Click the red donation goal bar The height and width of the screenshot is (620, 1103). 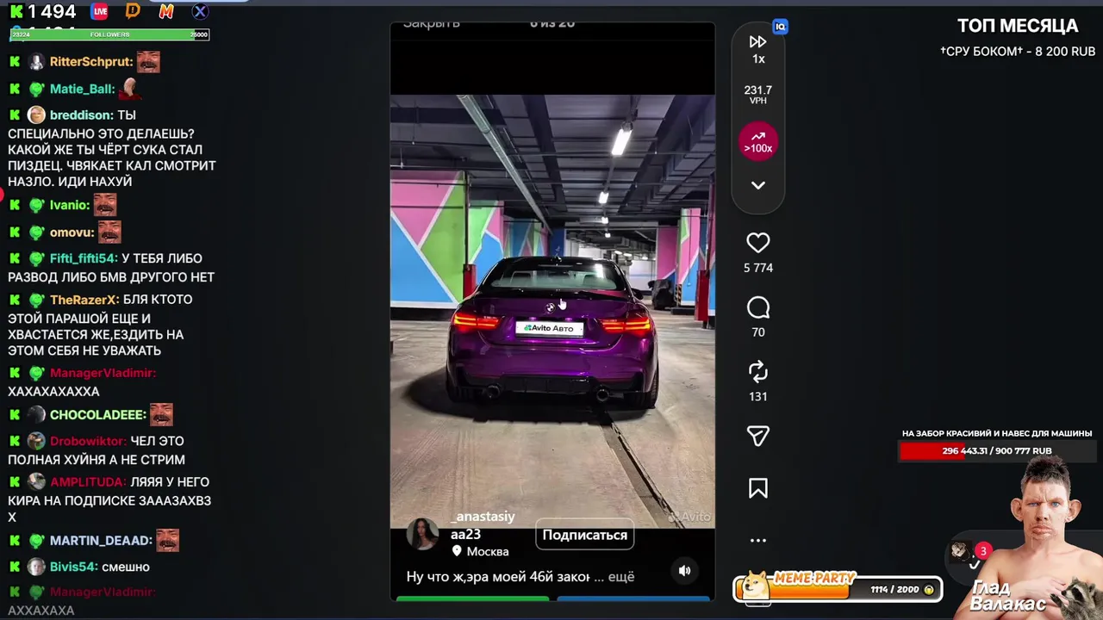(x=996, y=450)
